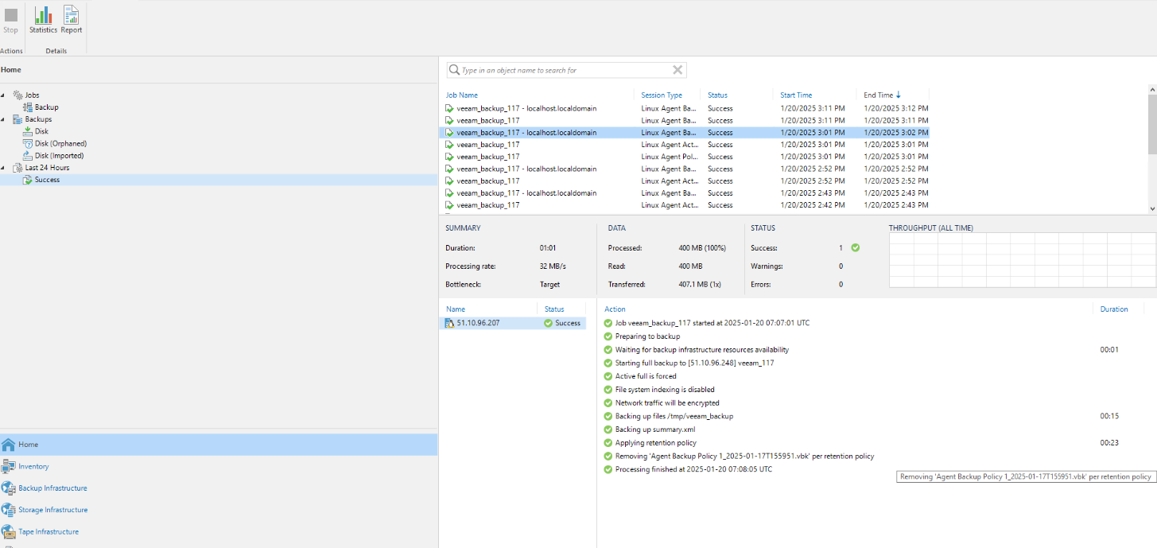Open Storage Infrastructure view

click(52, 510)
